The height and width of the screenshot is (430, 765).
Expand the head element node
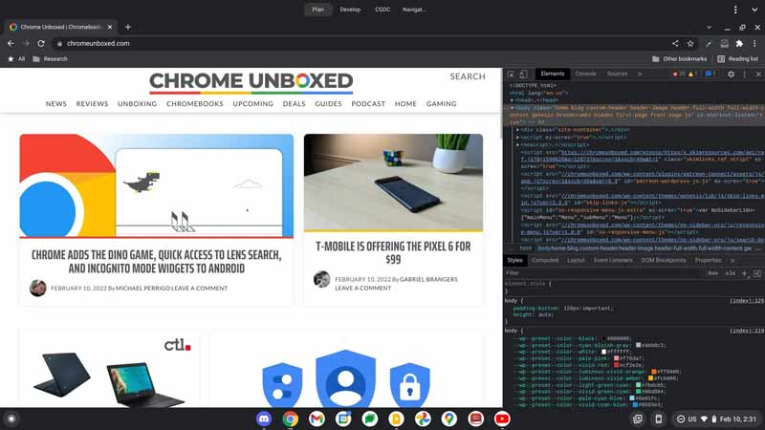point(512,100)
